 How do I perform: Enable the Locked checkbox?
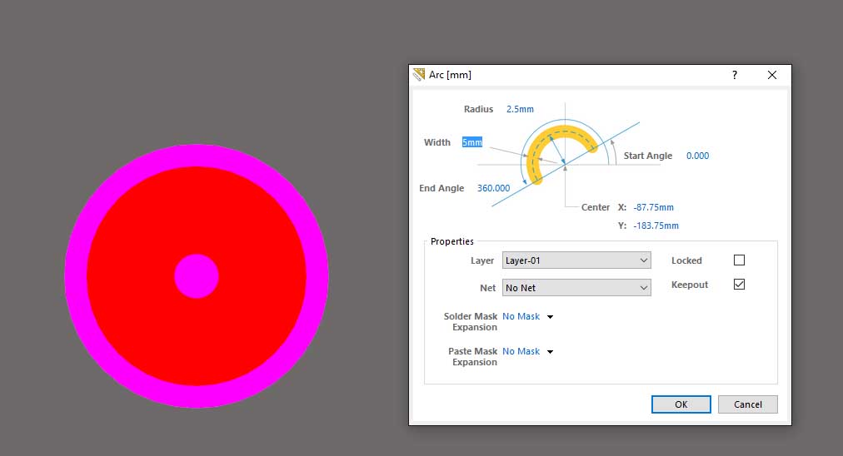[x=739, y=260]
